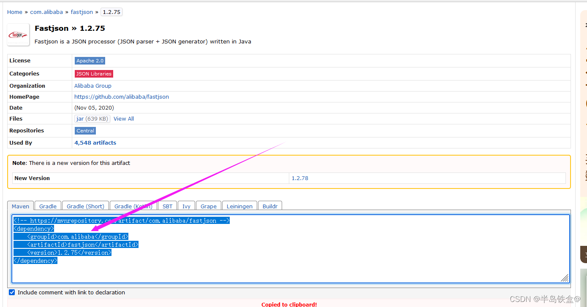
Task: Click the New Version table label
Action: click(x=32, y=178)
